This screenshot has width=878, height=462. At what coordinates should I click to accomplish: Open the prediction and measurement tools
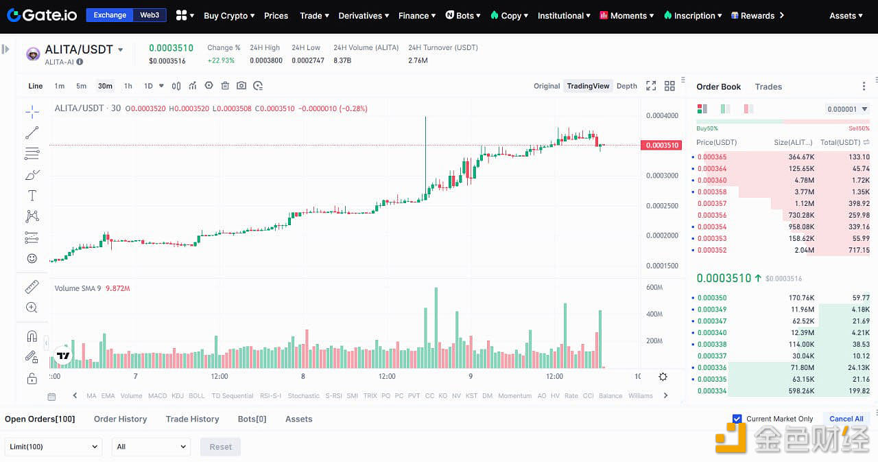coord(32,238)
